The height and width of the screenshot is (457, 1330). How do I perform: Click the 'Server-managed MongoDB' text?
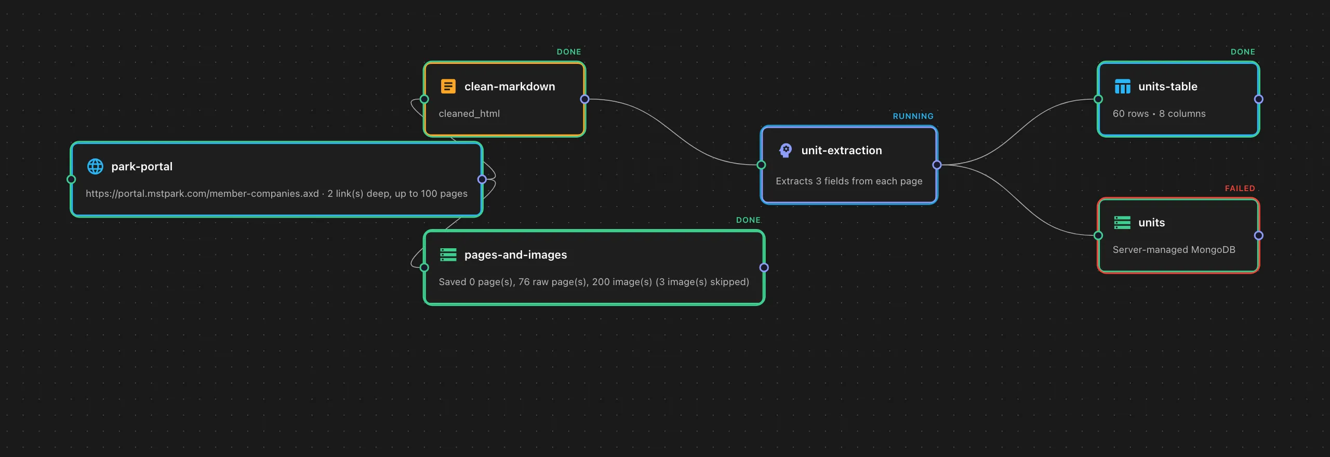tap(1174, 250)
